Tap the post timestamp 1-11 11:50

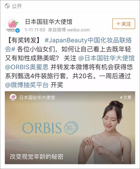(35, 30)
